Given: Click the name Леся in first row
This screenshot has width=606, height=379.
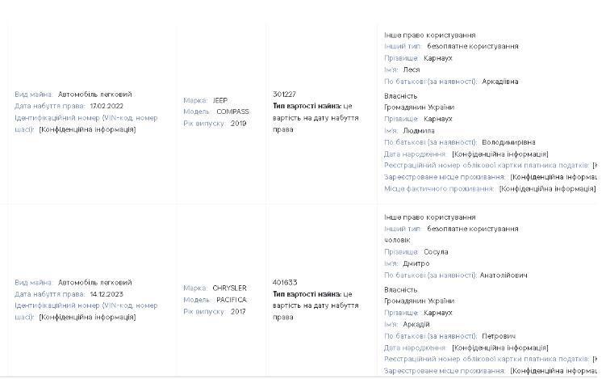Looking at the screenshot, I should [412, 69].
